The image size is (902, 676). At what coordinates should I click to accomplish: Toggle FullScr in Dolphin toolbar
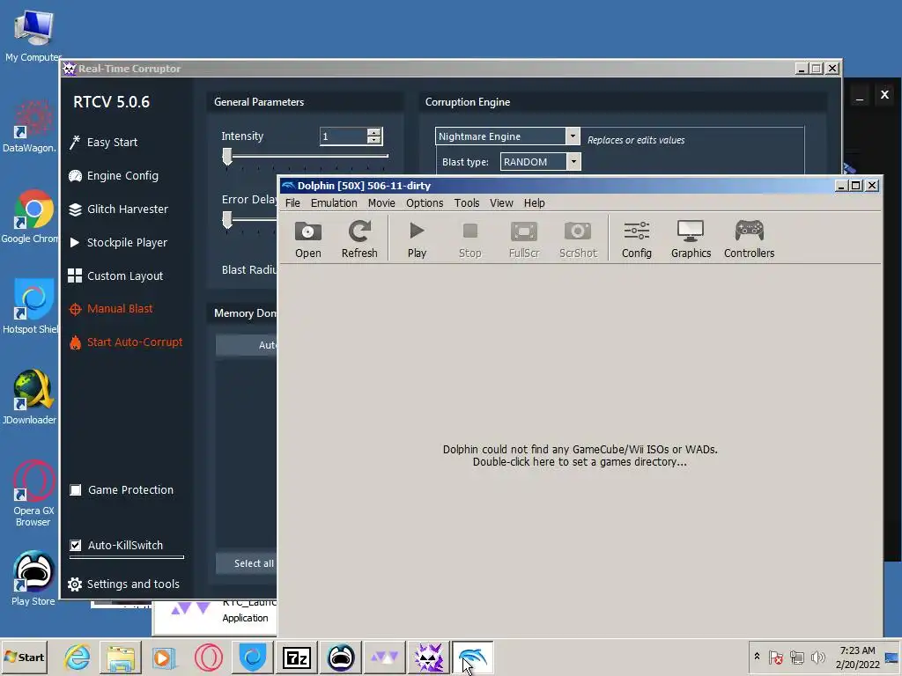(x=524, y=239)
